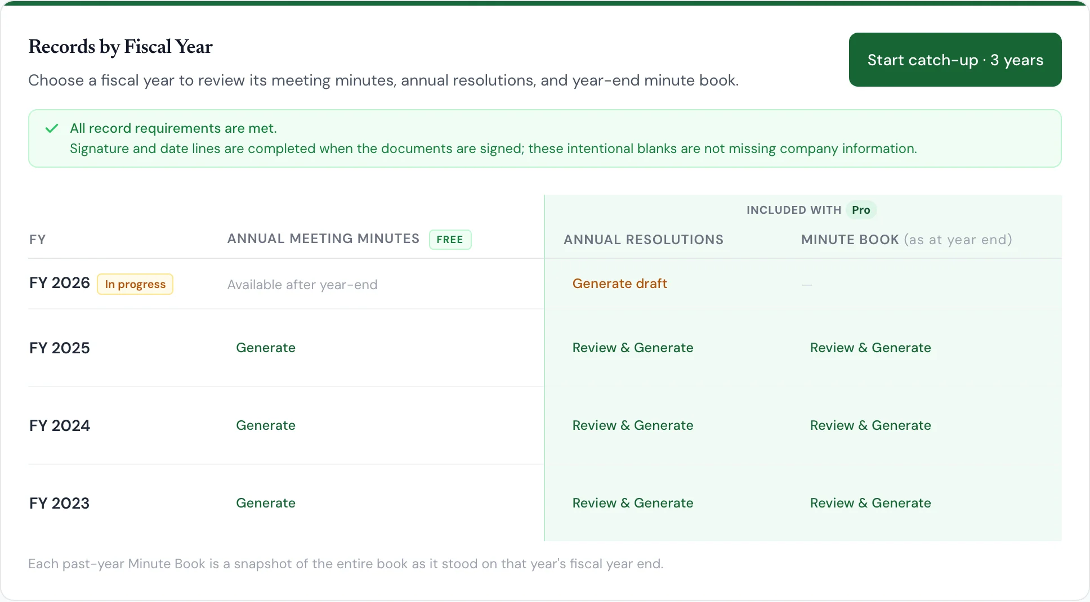
Task: Click the 'Available after year-end' text
Action: coord(302,285)
